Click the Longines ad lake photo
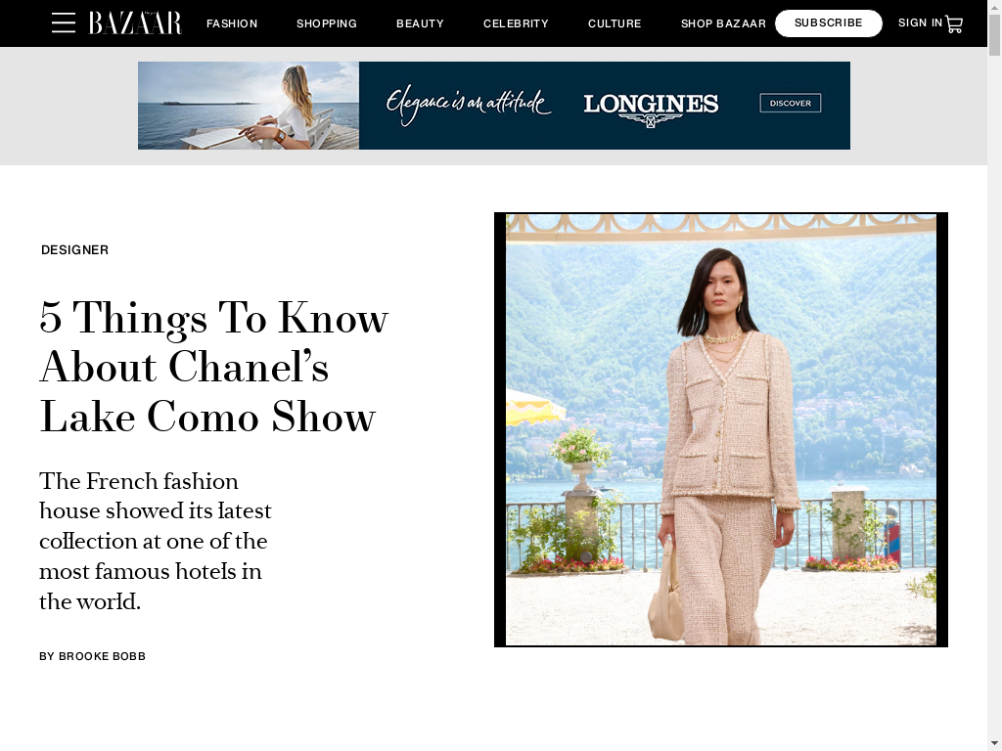 tap(249, 106)
